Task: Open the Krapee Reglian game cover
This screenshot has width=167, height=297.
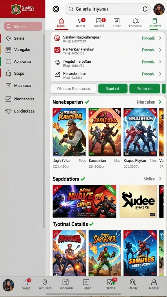Action: [x=140, y=132]
